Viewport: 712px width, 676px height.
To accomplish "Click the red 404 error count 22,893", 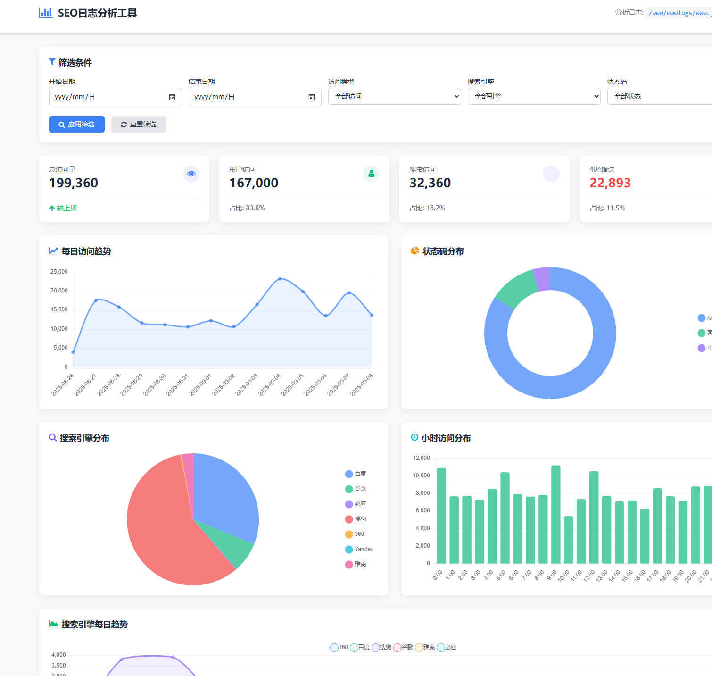I will pos(610,183).
